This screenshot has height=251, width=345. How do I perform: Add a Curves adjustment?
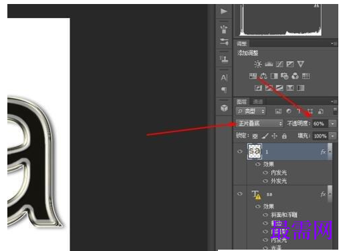279,64
